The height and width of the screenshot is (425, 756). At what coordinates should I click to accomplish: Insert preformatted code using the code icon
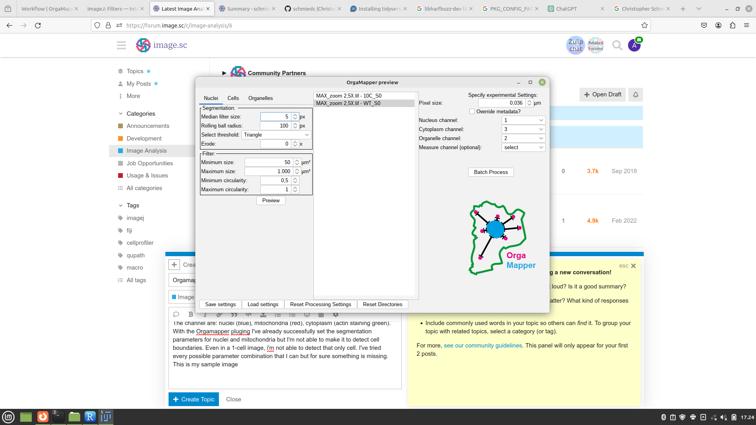[x=248, y=314]
